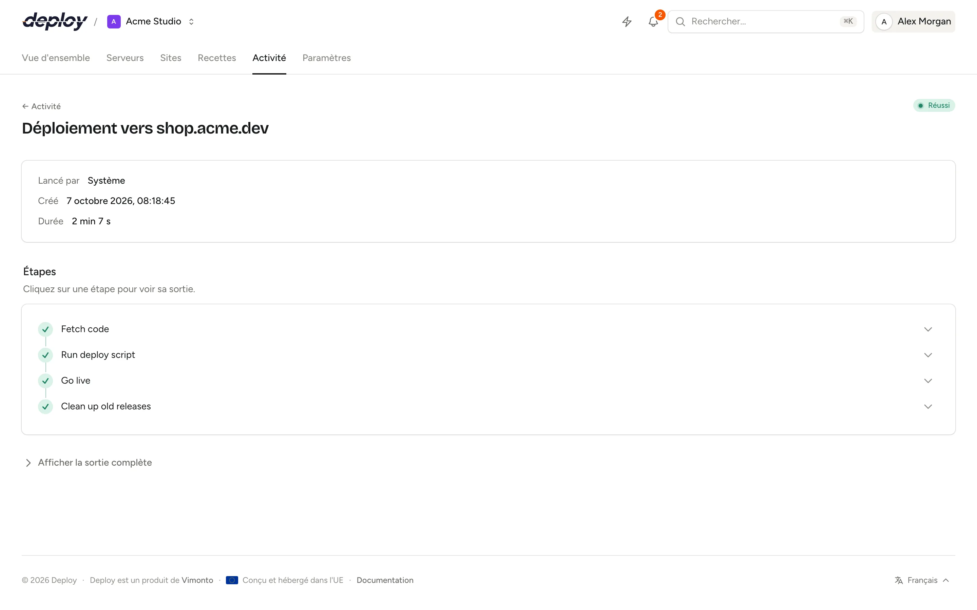Click the translate icon beside Français
This screenshot has height=610, width=977.
(x=899, y=580)
